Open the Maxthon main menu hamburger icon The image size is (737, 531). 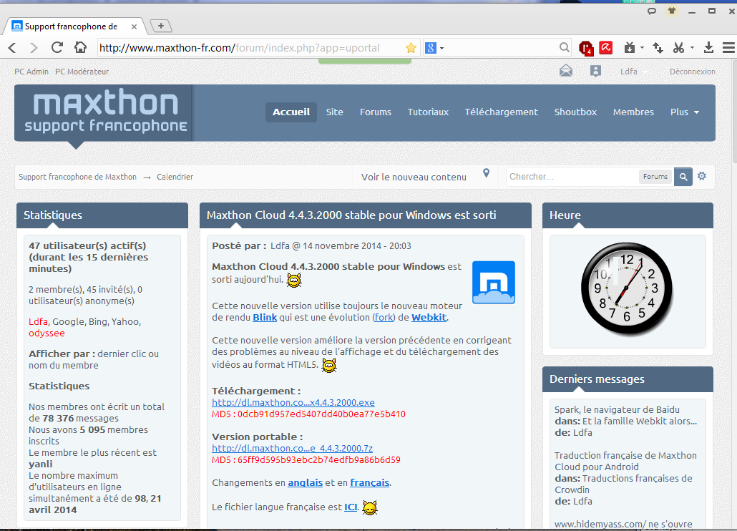click(x=728, y=47)
